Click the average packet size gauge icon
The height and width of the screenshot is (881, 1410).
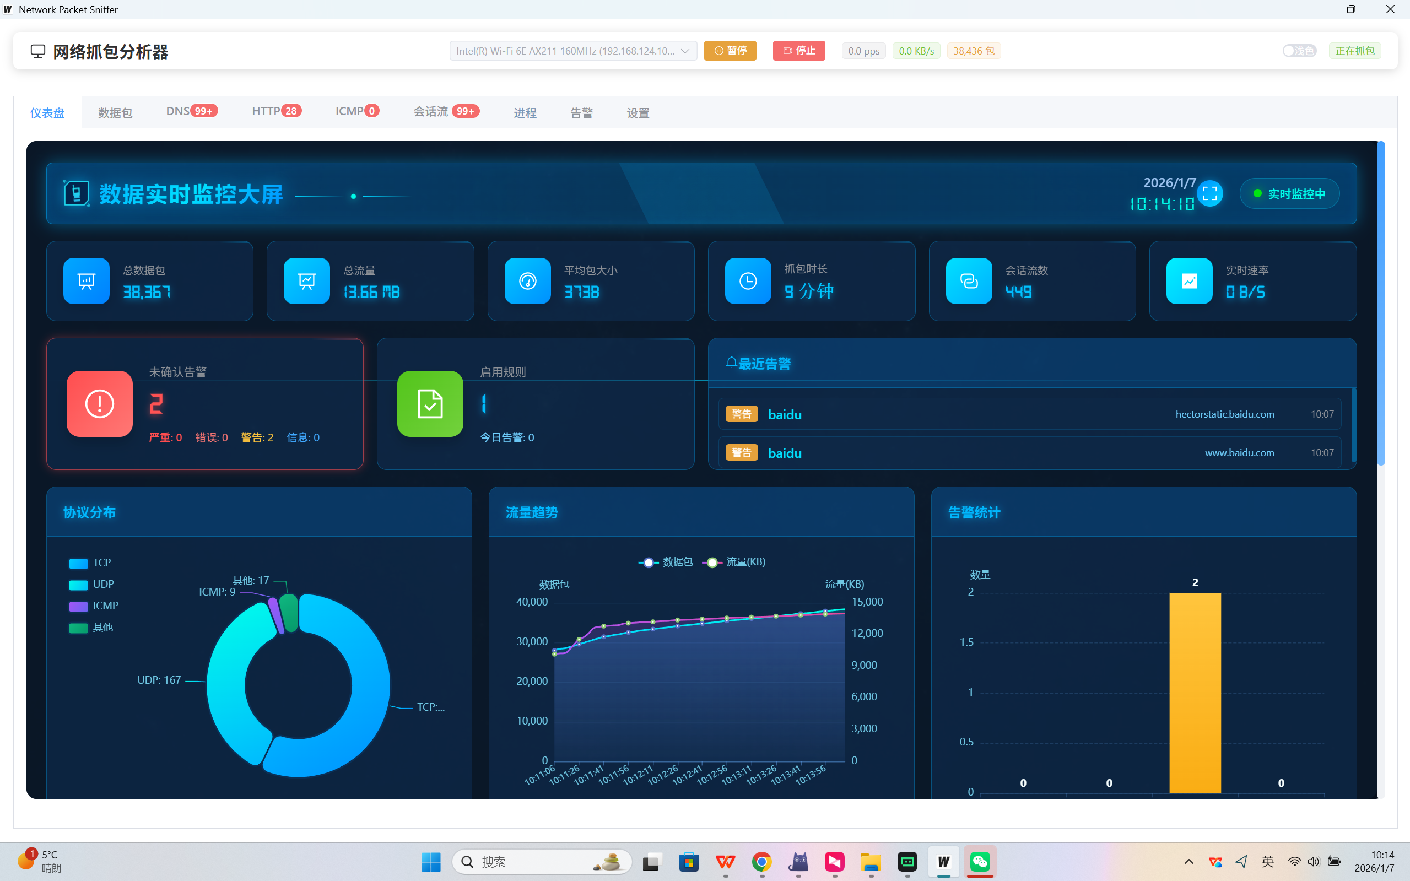(527, 281)
